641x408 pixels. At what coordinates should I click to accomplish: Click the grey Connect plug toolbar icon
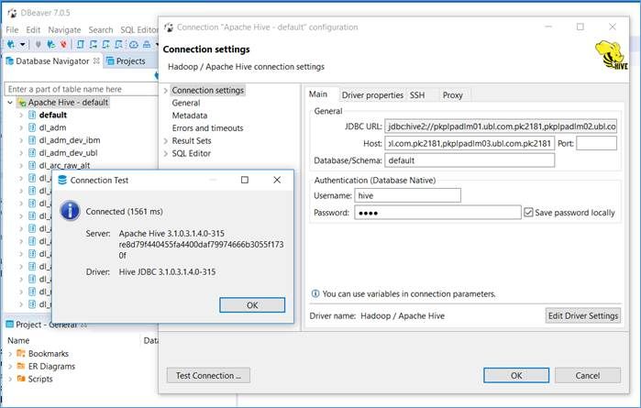point(38,44)
